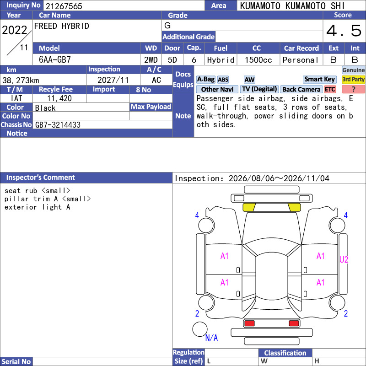The height and width of the screenshot is (366, 366).
Task: Select the red ETC badge
Action: coord(330,89)
